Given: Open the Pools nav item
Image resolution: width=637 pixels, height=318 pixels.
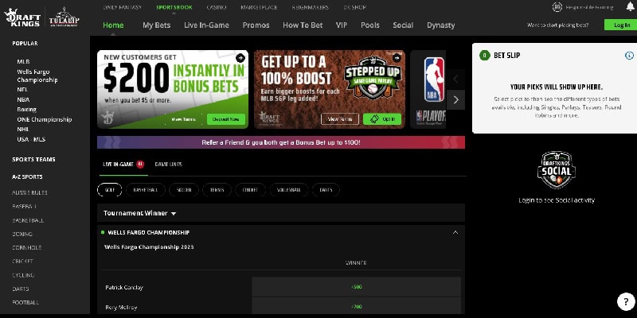Looking at the screenshot, I should click(370, 25).
